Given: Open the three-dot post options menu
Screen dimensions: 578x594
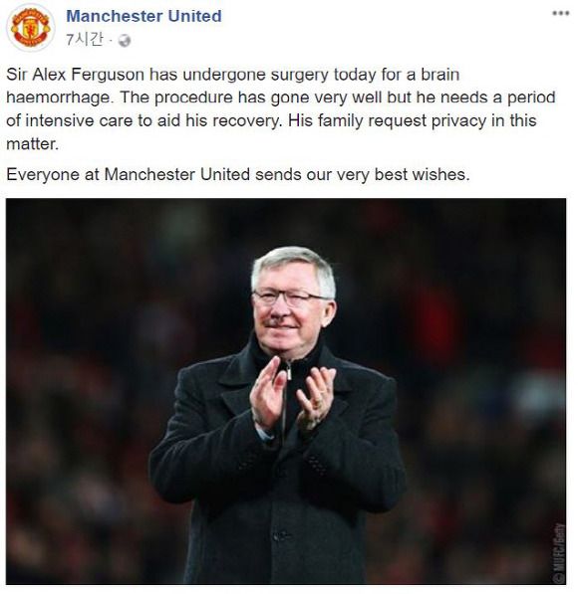Looking at the screenshot, I should click(560, 13).
